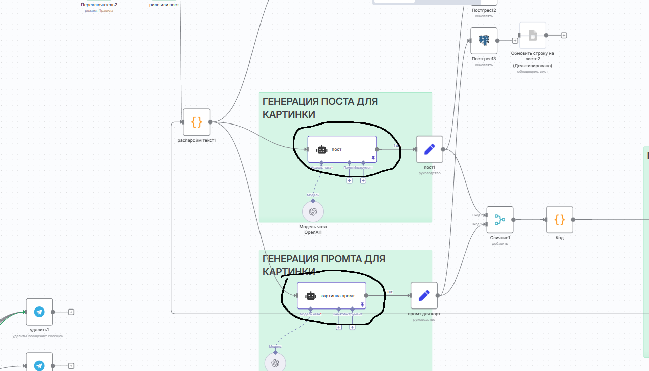Click the "промт для карт" label
Screen dimensions: 649x371
tap(424, 314)
